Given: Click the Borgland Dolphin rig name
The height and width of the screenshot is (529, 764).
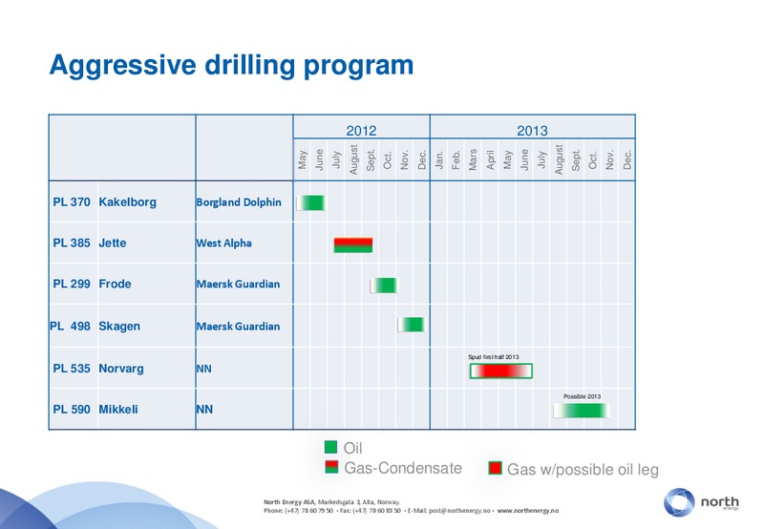Looking at the screenshot, I should click(x=239, y=202).
